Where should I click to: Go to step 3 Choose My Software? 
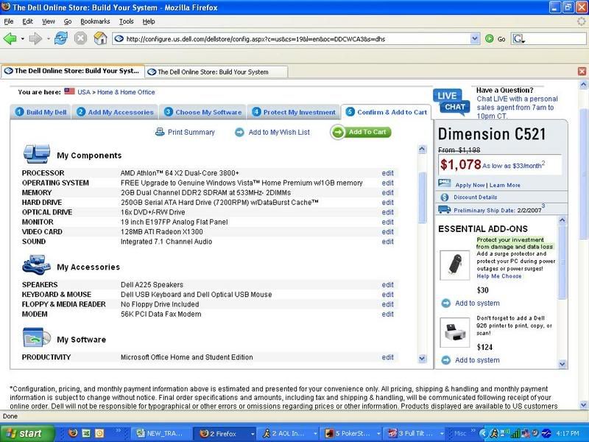[x=202, y=112]
